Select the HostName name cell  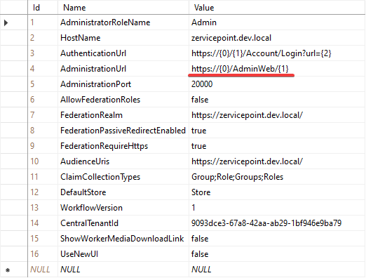click(x=123, y=38)
